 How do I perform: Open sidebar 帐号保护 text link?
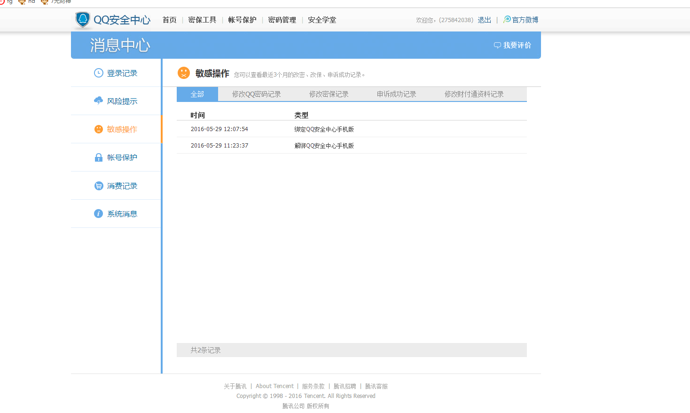(x=122, y=157)
